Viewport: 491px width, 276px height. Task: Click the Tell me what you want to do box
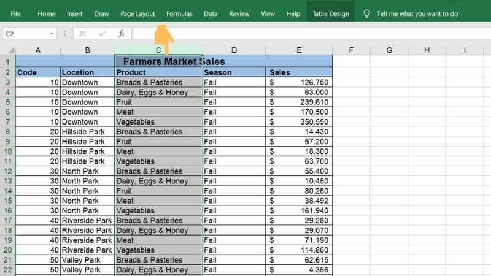coord(417,13)
